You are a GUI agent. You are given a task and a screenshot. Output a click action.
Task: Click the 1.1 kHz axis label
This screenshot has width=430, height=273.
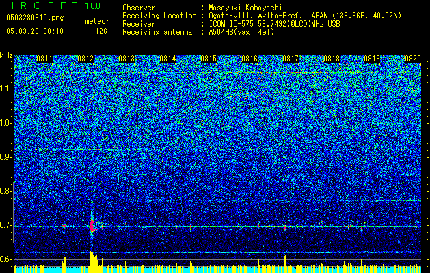coord(6,89)
